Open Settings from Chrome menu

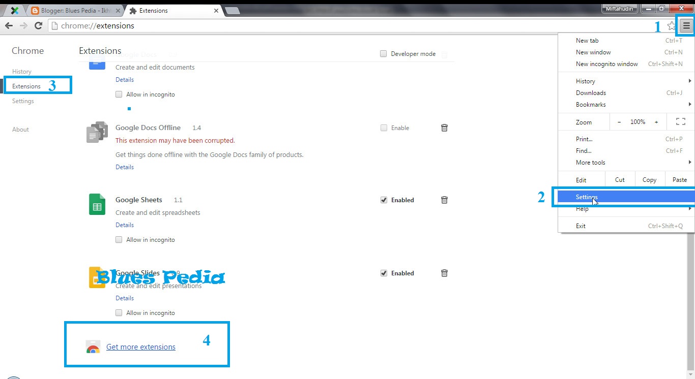click(626, 197)
